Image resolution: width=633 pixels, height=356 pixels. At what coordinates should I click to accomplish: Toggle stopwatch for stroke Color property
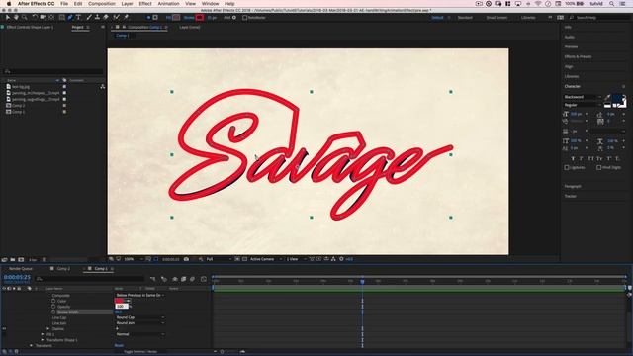coord(53,301)
